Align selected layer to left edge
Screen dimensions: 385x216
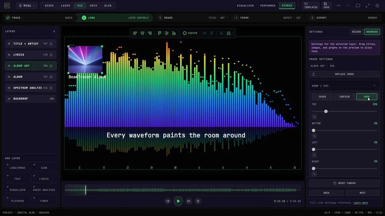pyautogui.click(x=135, y=33)
